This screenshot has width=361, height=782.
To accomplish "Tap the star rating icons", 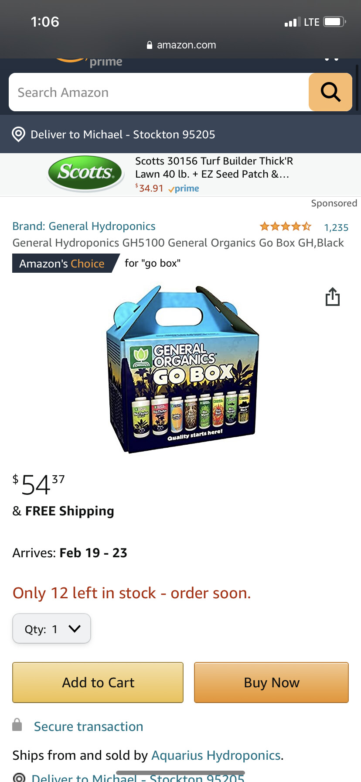I will (x=286, y=226).
